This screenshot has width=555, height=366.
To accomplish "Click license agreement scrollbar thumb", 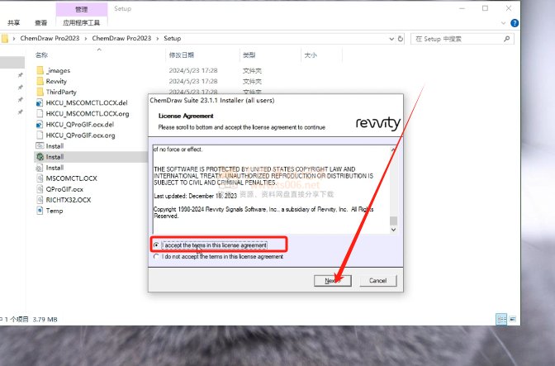I will [x=393, y=221].
